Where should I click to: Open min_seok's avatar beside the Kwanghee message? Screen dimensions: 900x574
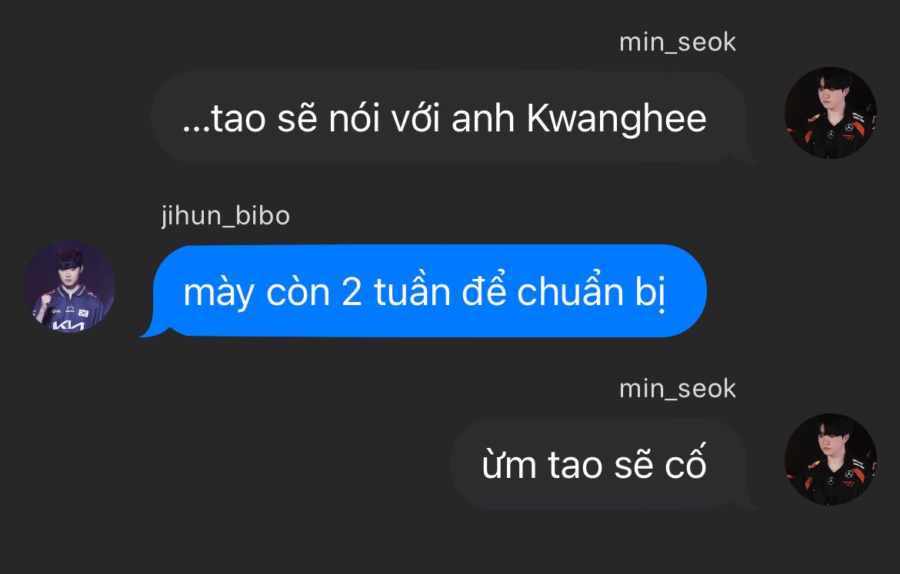[831, 113]
